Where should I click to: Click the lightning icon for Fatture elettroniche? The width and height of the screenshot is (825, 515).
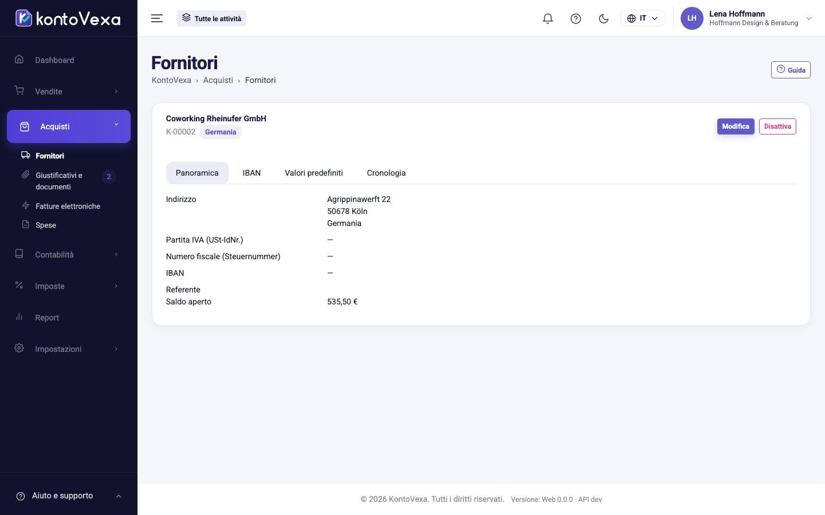[x=25, y=205]
